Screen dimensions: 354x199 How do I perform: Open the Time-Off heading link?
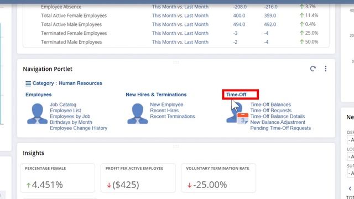pos(236,95)
